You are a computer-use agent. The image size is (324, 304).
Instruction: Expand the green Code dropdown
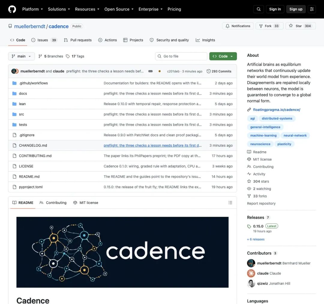point(223,56)
